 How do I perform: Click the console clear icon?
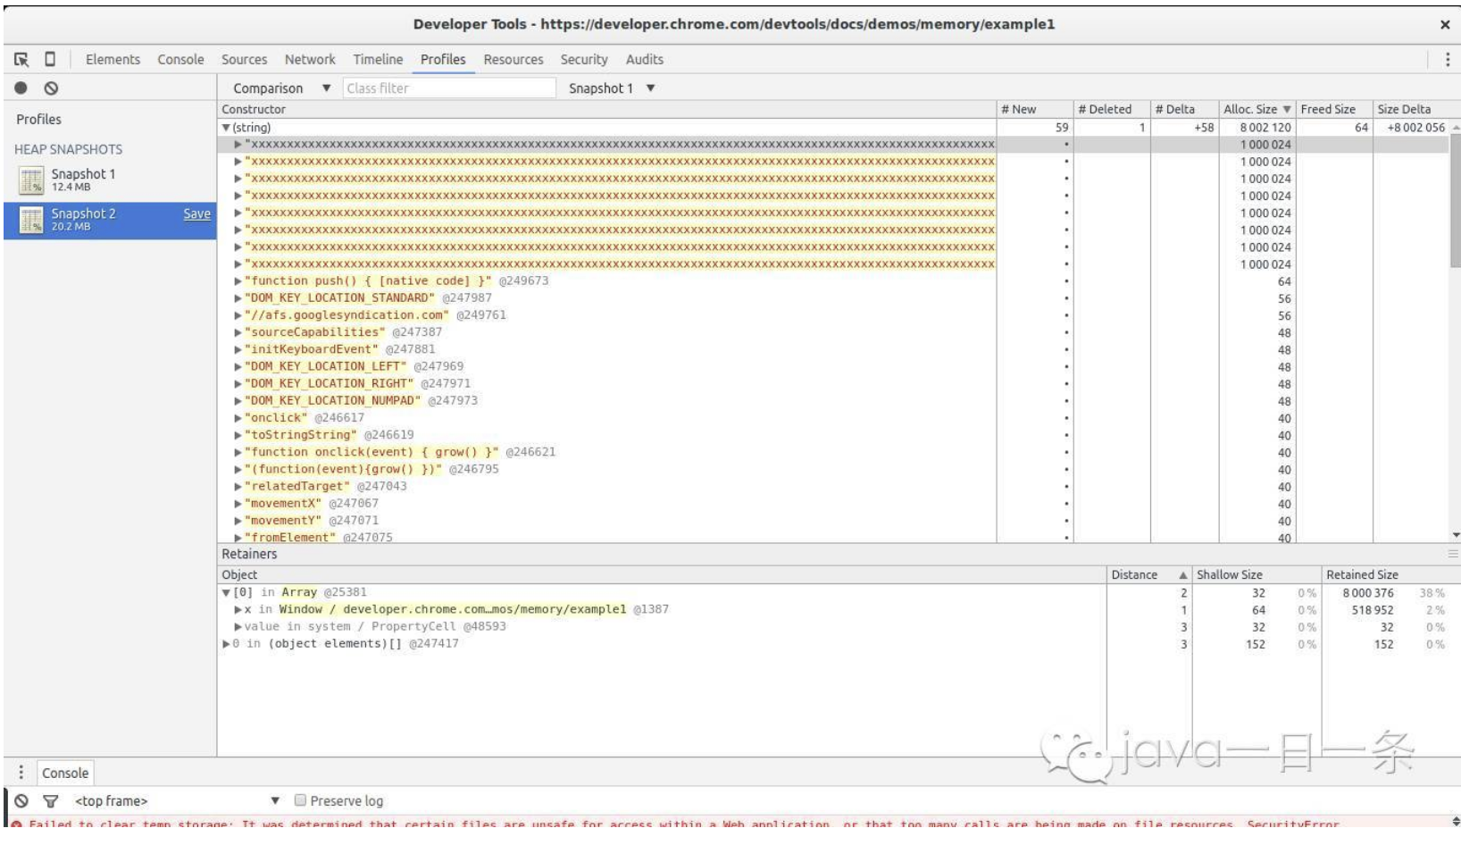pos(21,801)
